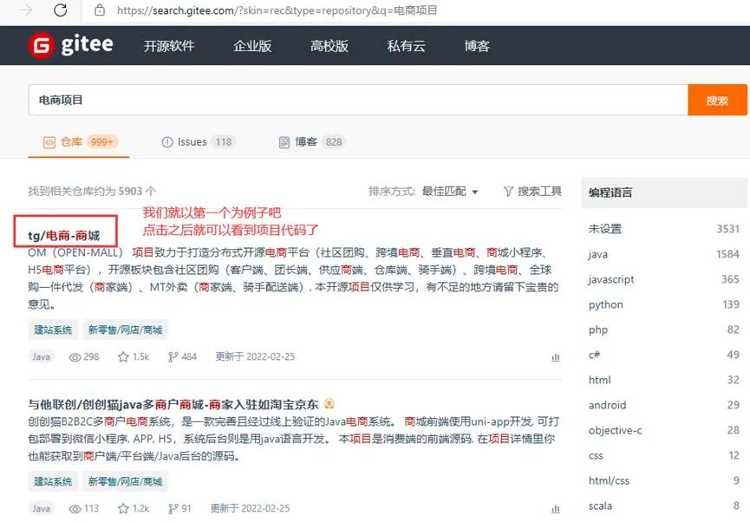
Task: Click the 更新于 2022-02-25 text for tg/电商-商城
Action: point(255,357)
